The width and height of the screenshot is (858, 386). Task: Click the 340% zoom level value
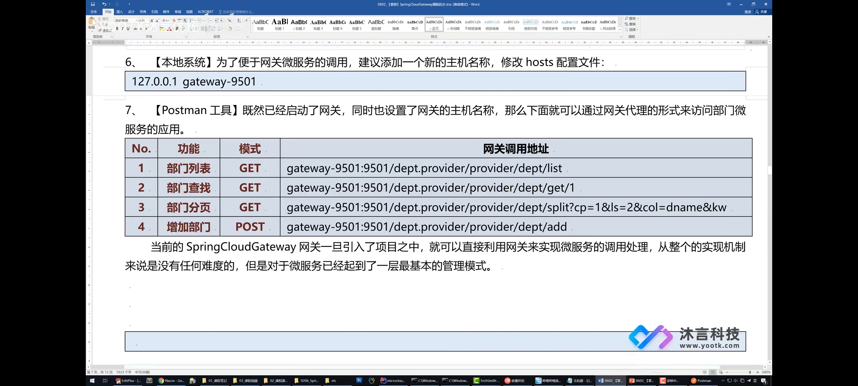766,372
